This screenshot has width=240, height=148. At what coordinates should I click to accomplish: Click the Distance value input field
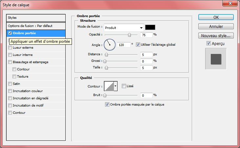(145, 54)
